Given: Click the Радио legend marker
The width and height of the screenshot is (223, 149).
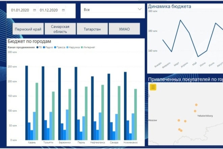Looking at the screenshot, I should (44, 47).
